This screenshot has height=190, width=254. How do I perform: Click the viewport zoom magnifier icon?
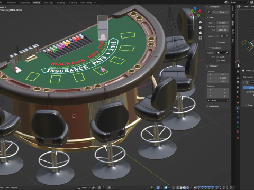200,23
